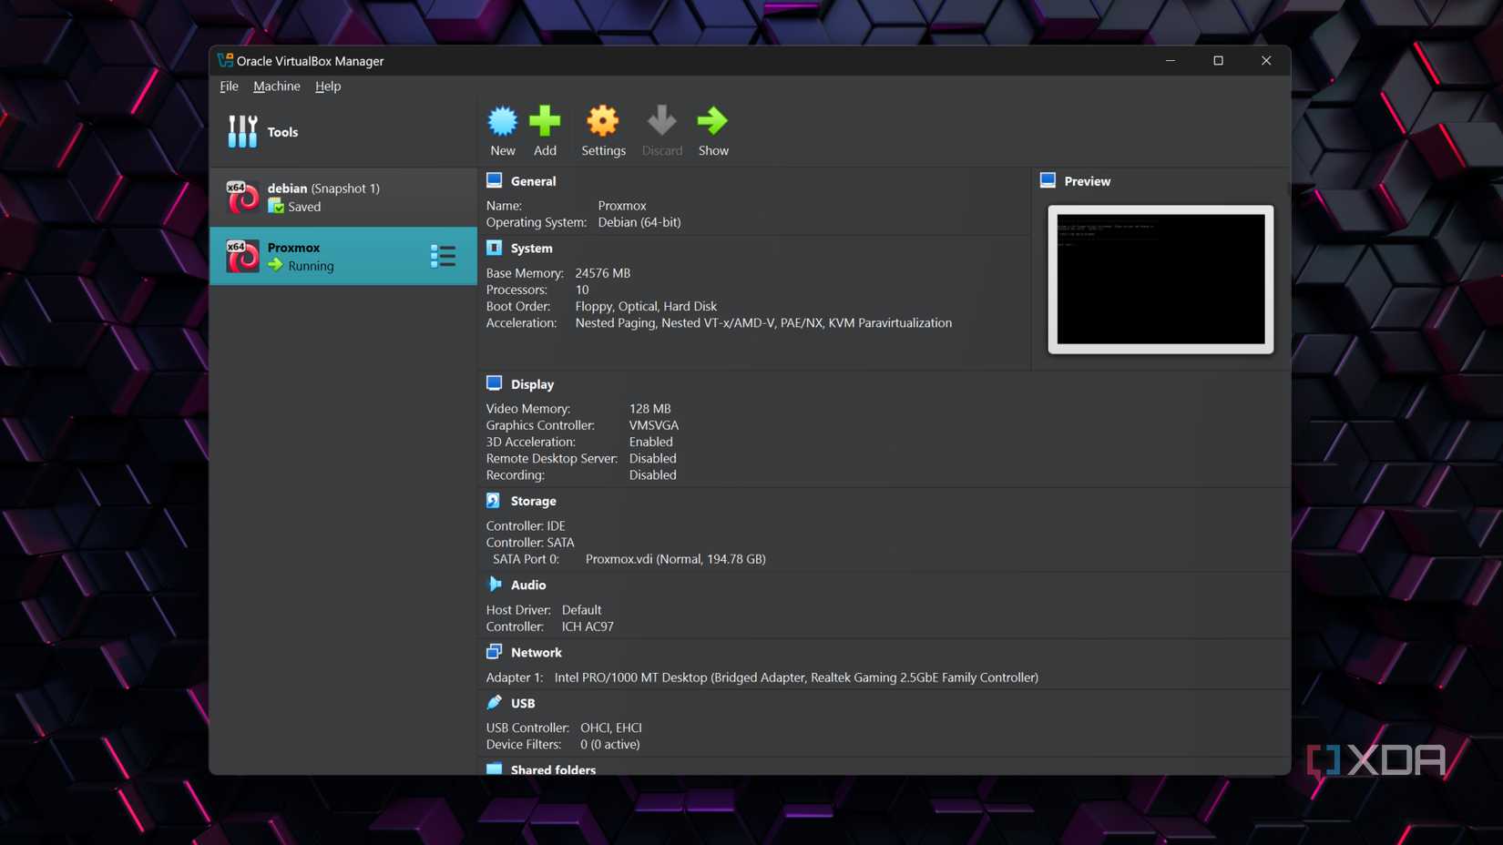
Task: Click the Discard toolbar button
Action: (x=661, y=128)
